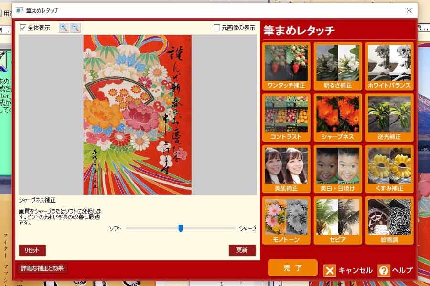Apply 逆光補正 backlight correction
Viewport: 430px width, 286px height.
[389, 117]
